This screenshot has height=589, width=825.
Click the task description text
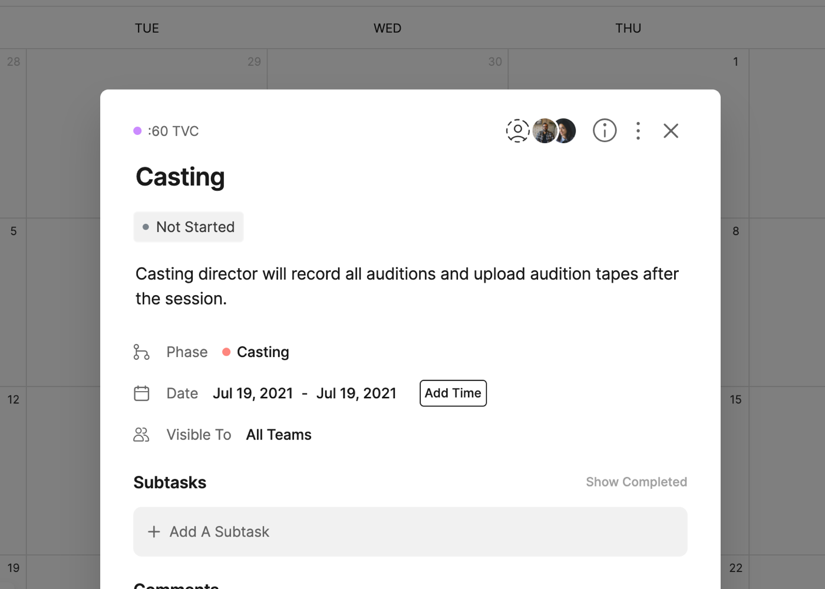tap(407, 286)
